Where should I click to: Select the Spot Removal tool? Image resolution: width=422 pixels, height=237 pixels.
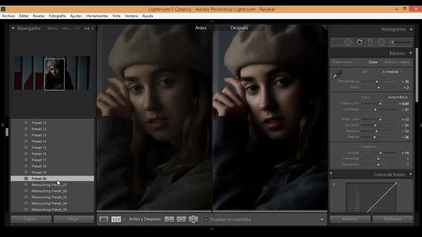[348, 42]
